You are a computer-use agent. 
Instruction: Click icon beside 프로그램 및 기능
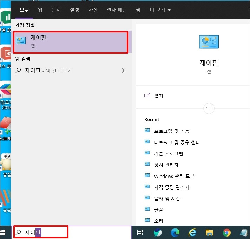147,130
